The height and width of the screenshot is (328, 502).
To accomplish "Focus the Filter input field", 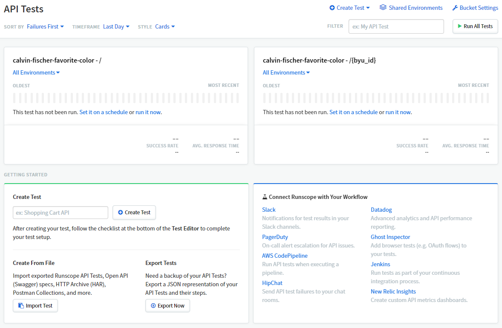I will 396,26.
